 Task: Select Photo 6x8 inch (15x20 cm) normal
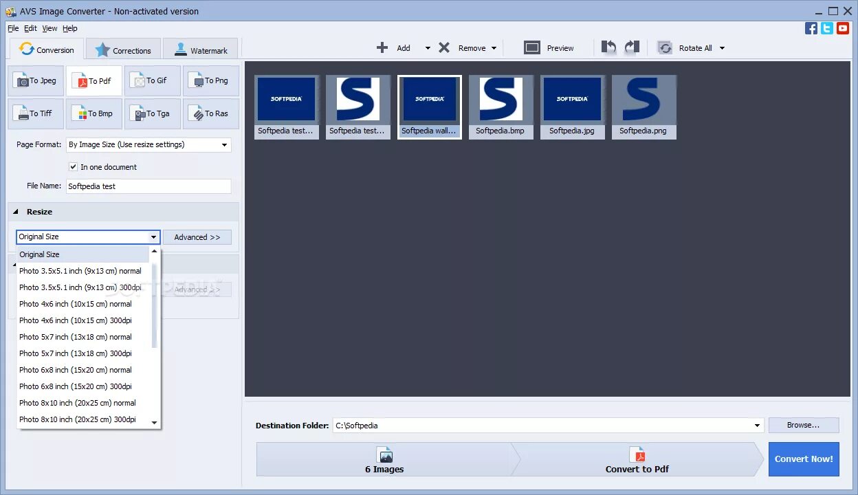pos(83,370)
